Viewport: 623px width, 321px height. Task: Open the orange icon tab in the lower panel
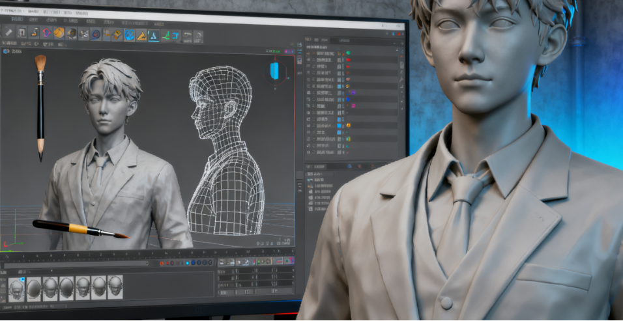point(360,166)
